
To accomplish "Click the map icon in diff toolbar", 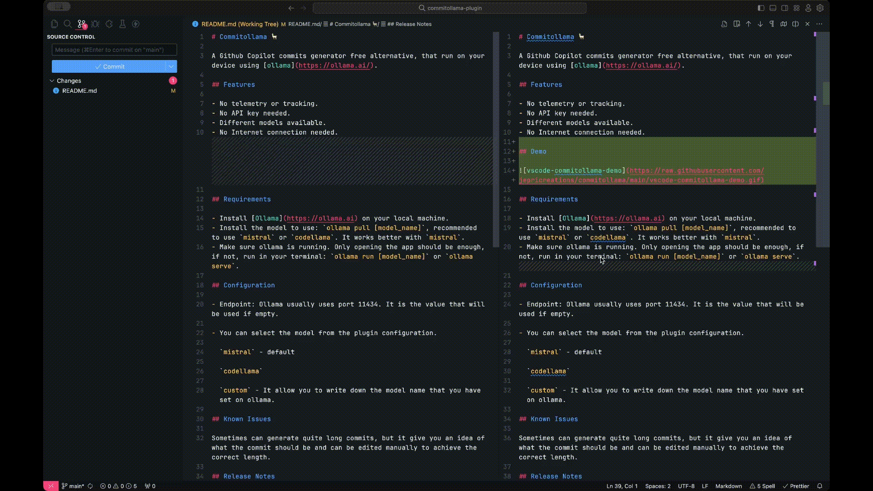I will click(783, 24).
